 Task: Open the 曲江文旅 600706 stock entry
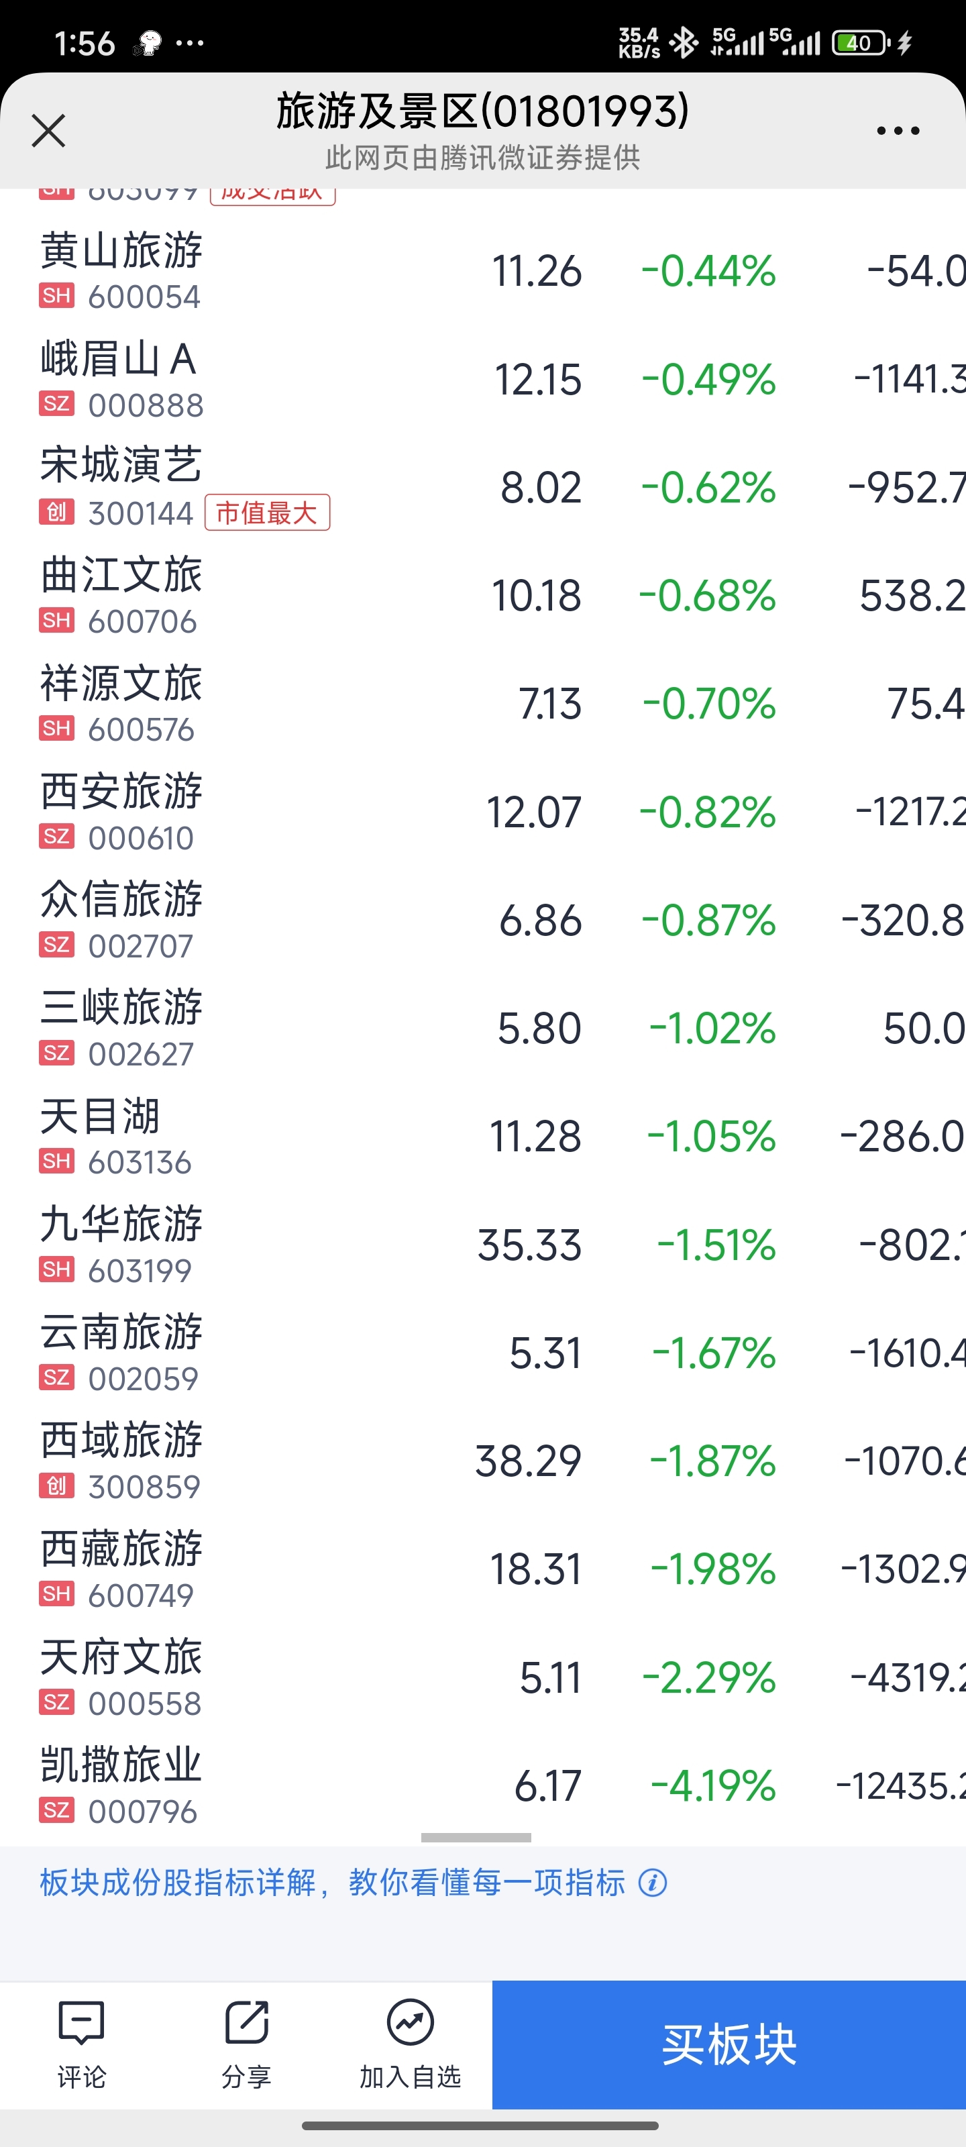484,596
